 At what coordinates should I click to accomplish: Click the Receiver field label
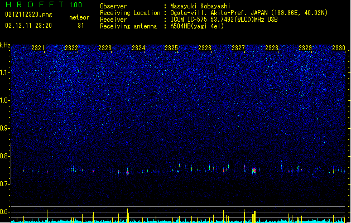113,20
